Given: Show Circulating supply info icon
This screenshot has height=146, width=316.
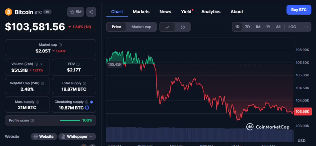Looking at the screenshot, I should pos(87,102).
